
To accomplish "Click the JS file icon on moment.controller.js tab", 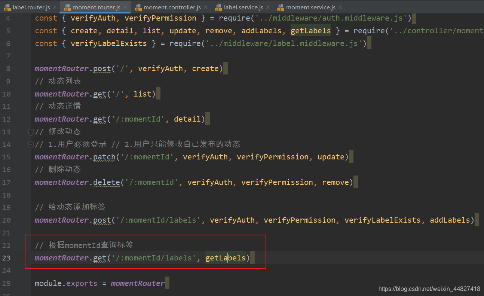I will [x=138, y=7].
